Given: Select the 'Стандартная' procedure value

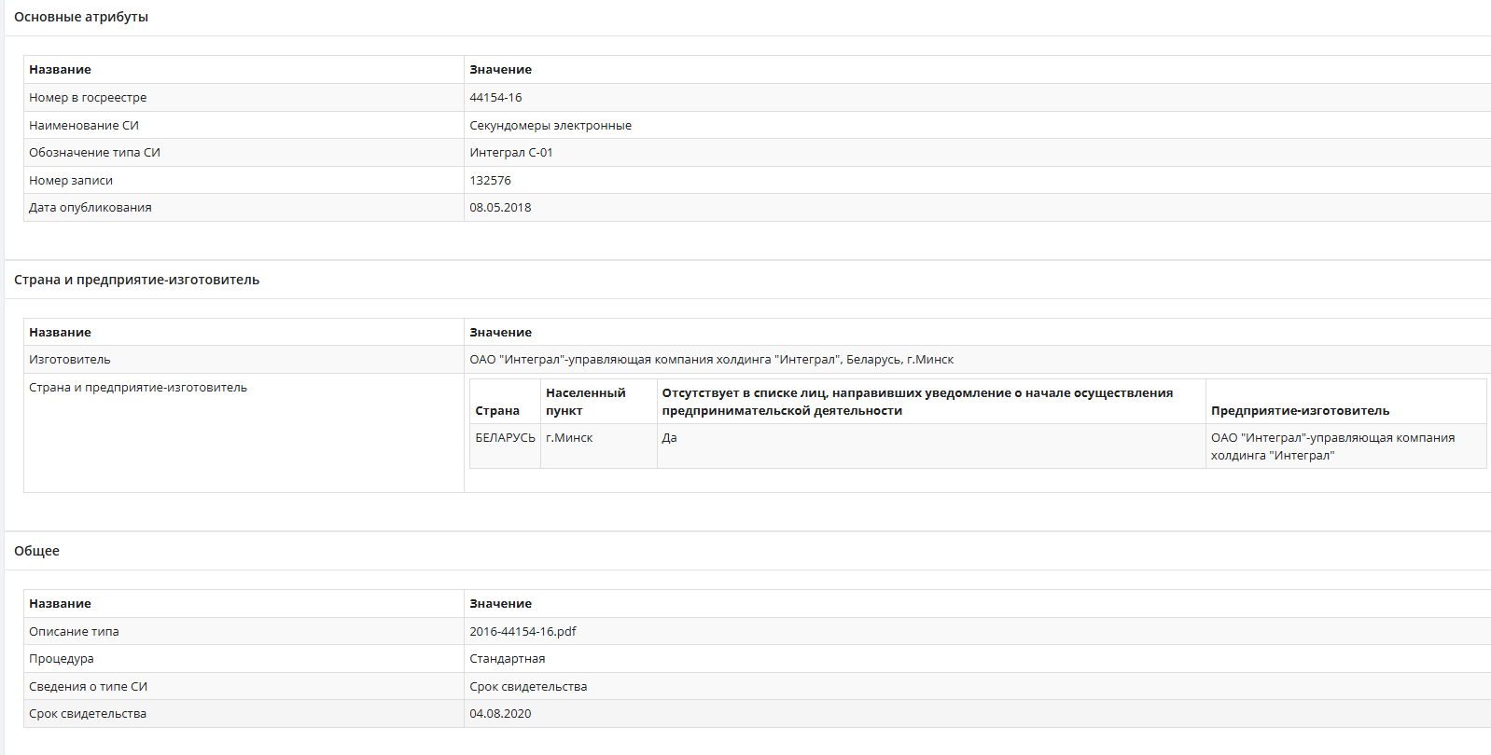Looking at the screenshot, I should tap(507, 659).
